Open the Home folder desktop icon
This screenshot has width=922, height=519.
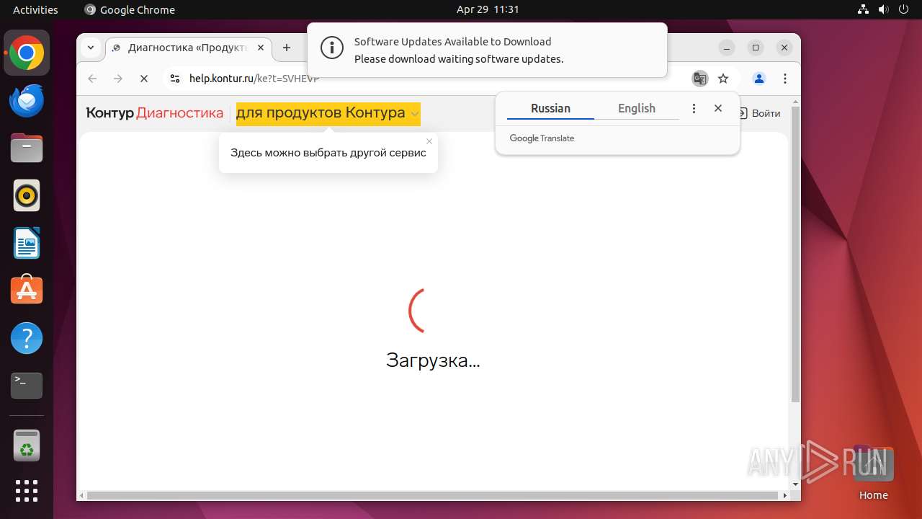(873, 473)
